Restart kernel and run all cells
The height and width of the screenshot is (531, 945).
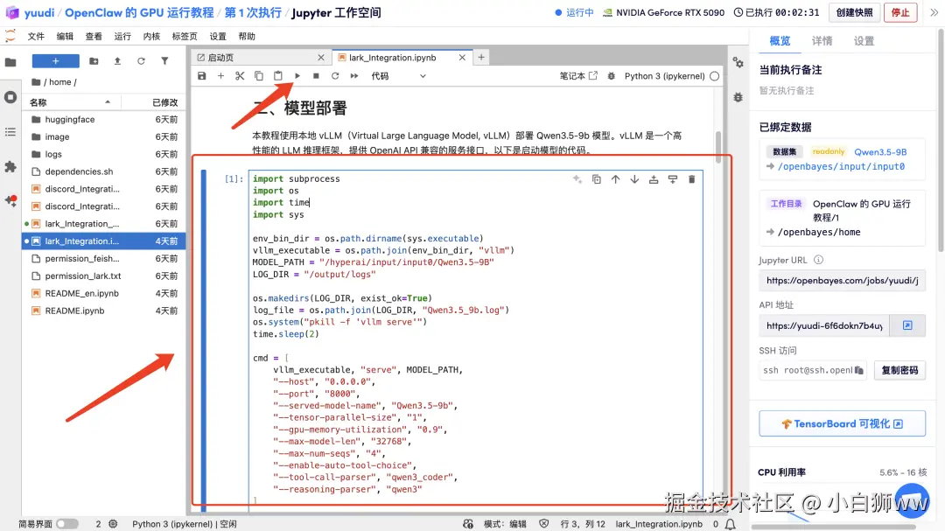click(354, 76)
